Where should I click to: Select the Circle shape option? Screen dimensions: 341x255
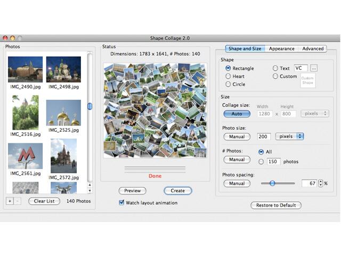228,84
